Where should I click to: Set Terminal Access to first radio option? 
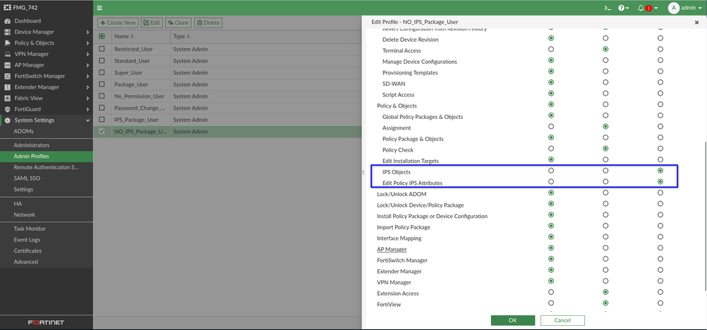tap(551, 49)
